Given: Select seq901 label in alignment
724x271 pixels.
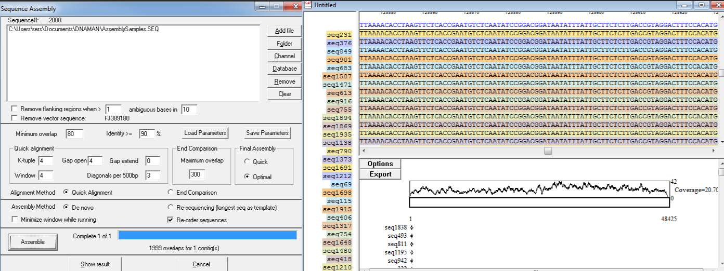Looking at the screenshot, I should 339,60.
